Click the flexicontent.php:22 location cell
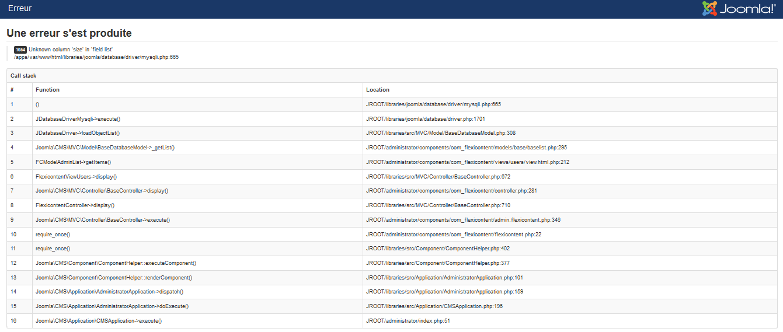This screenshot has height=332, width=783. pos(570,234)
